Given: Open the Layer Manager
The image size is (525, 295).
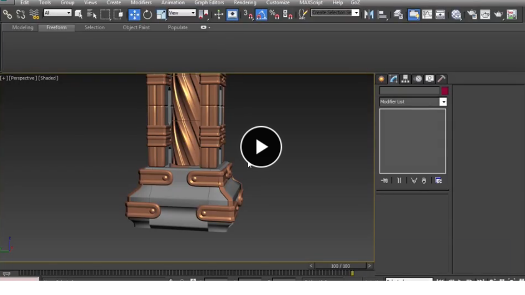Looking at the screenshot, I should tap(398, 14).
